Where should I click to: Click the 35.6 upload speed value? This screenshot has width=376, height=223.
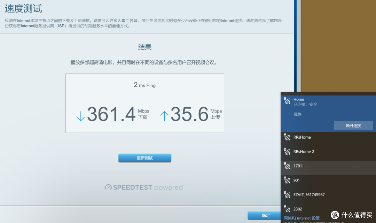pos(189,114)
